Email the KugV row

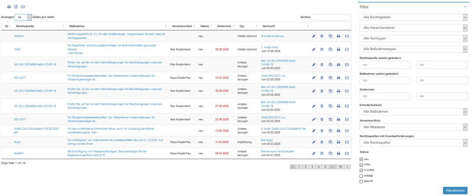347,142
